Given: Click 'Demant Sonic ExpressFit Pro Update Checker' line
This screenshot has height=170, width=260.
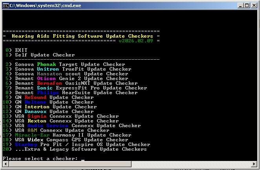Looking at the screenshot, I should (76, 88).
